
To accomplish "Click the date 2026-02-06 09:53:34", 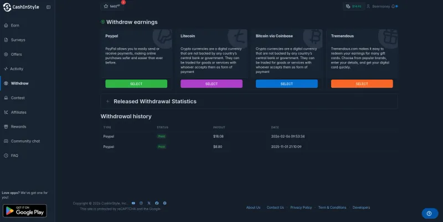I will pyautogui.click(x=288, y=136).
